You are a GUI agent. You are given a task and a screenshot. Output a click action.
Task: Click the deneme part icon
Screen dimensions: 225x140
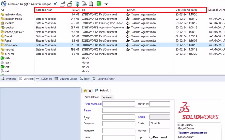click(2, 54)
